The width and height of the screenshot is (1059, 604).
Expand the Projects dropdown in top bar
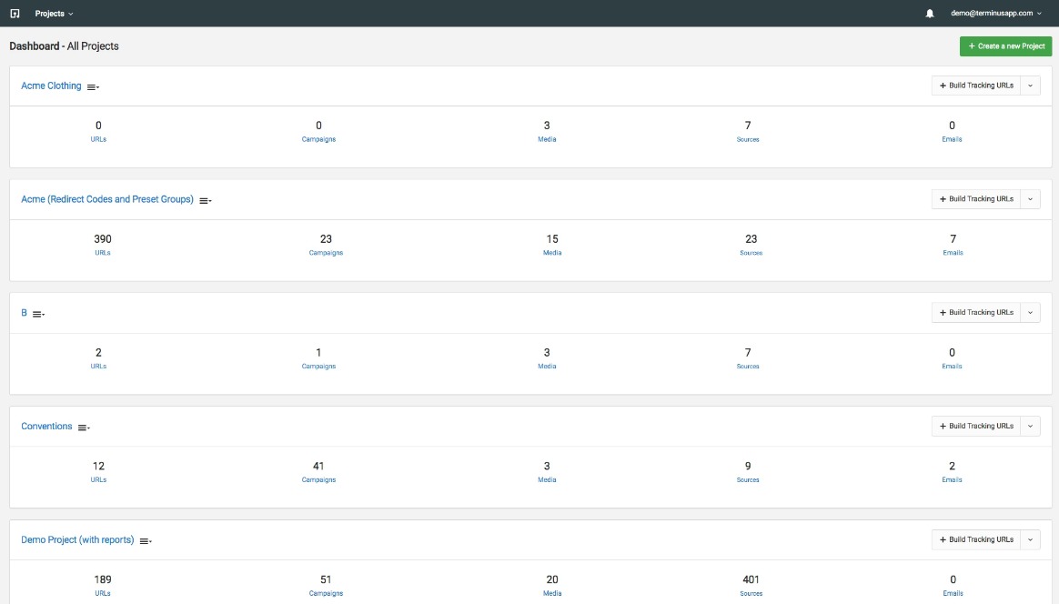coord(54,14)
